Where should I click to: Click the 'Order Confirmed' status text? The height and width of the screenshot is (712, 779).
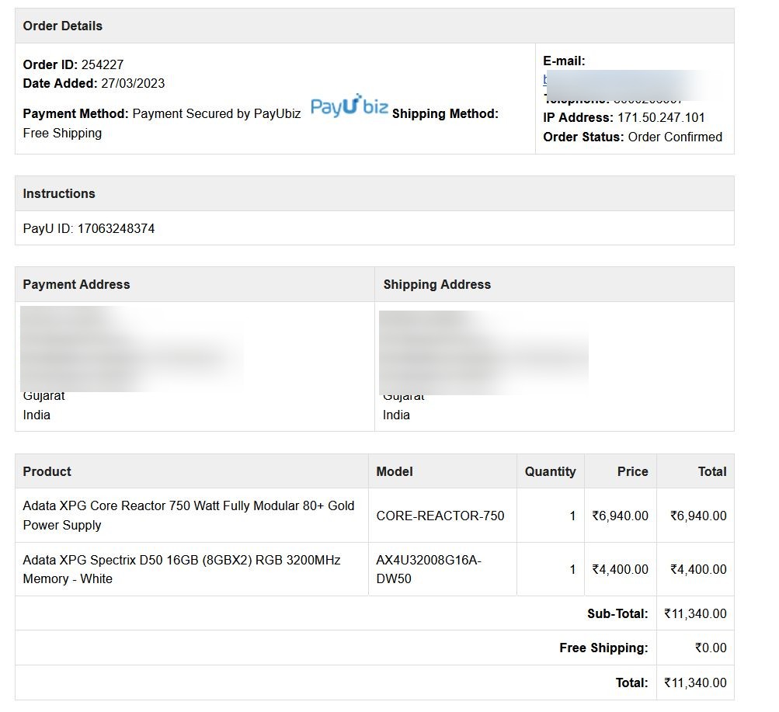pyautogui.click(x=675, y=137)
